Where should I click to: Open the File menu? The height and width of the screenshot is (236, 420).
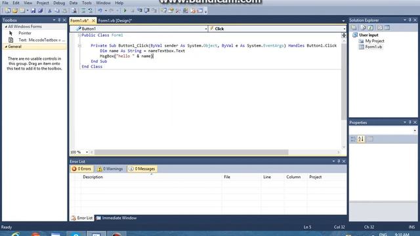click(x=5, y=3)
